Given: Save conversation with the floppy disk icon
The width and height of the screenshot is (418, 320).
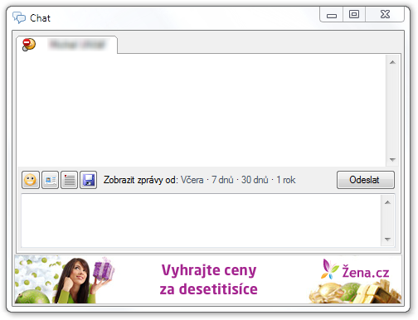Looking at the screenshot, I should tap(89, 180).
